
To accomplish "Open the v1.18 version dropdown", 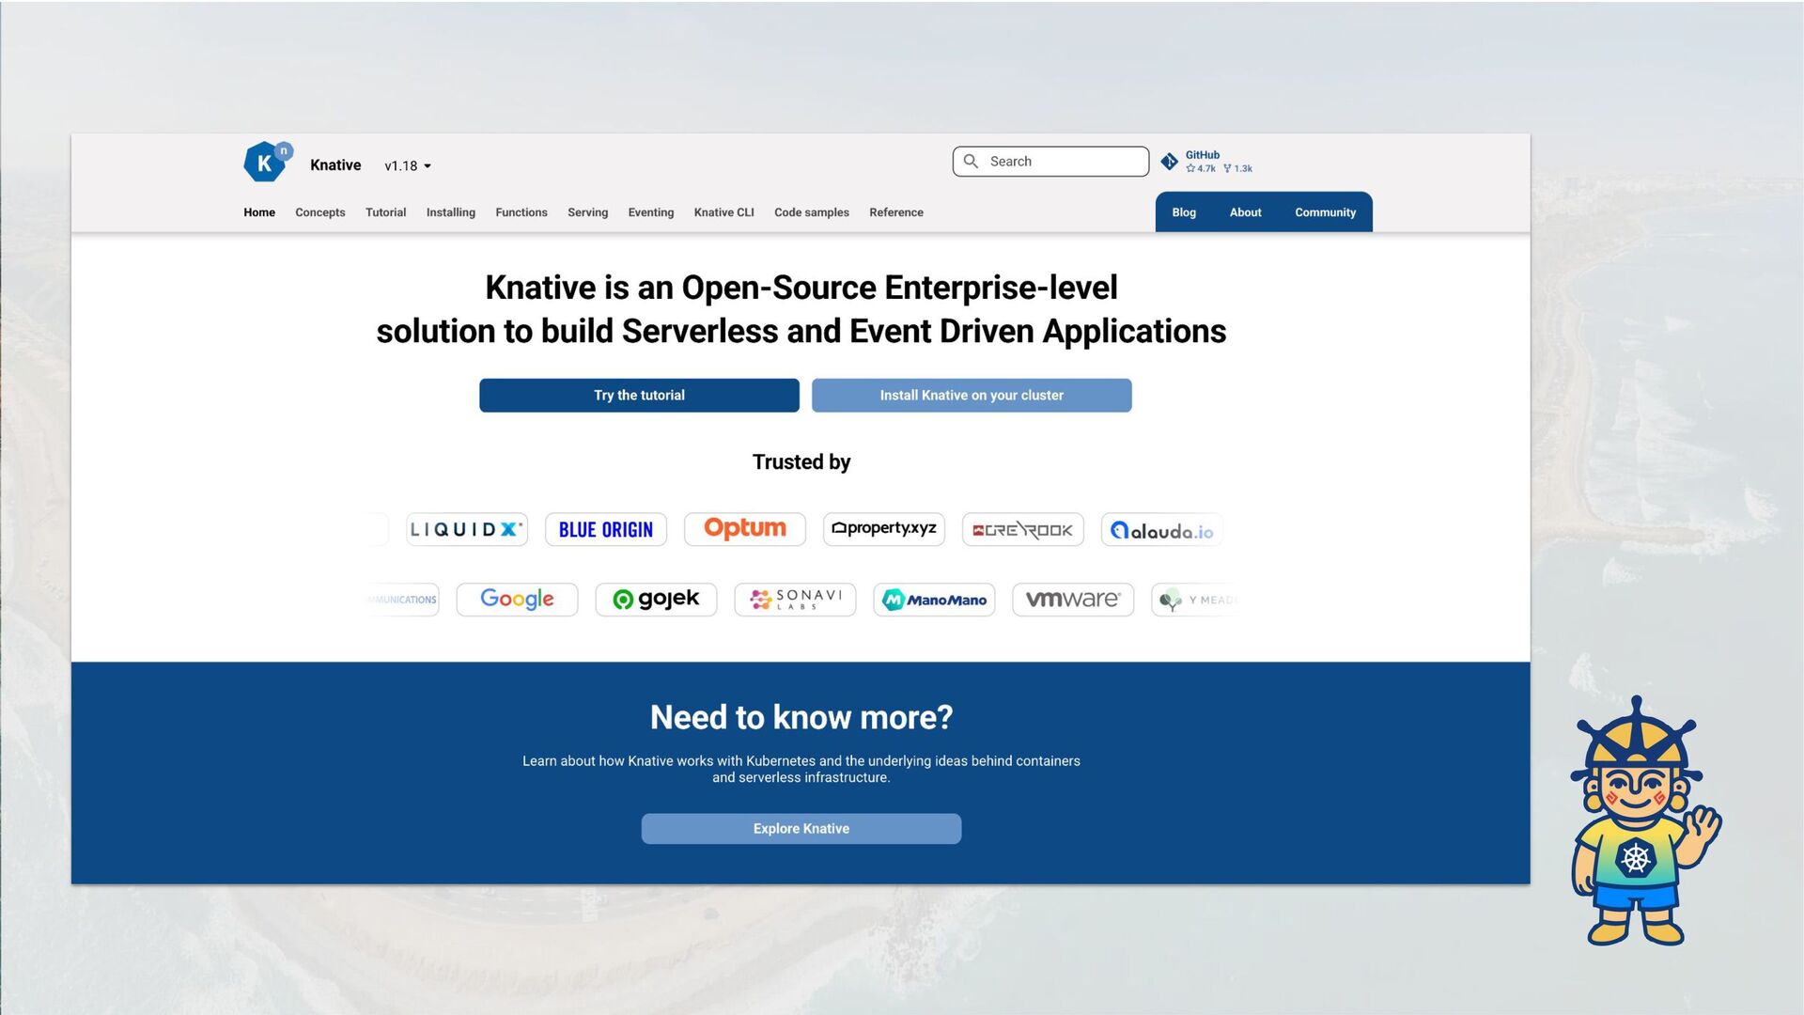I will click(x=408, y=165).
